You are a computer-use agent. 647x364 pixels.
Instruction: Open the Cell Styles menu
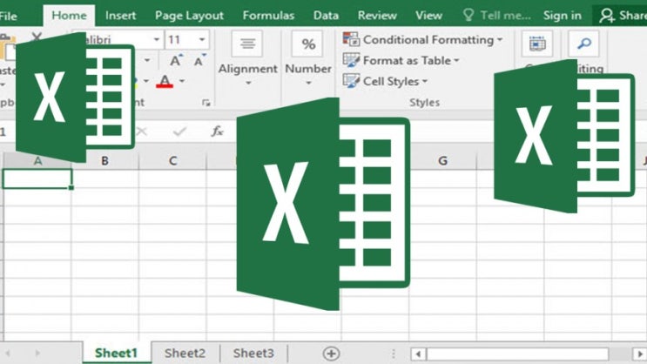385,81
